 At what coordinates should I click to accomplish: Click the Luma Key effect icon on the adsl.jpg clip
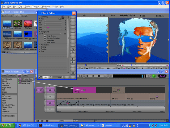[x=84, y=90]
